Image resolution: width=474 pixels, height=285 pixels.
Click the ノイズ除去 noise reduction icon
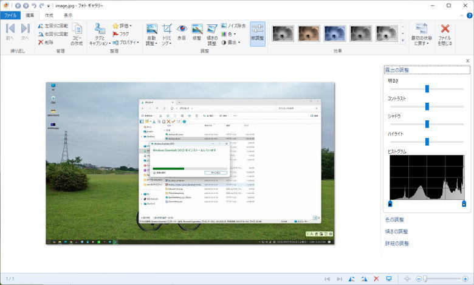(233, 26)
